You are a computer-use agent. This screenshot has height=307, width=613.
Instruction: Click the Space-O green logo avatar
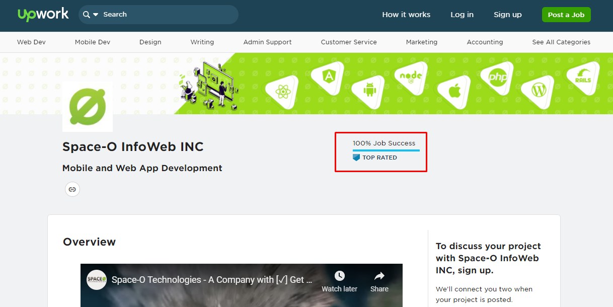88,107
